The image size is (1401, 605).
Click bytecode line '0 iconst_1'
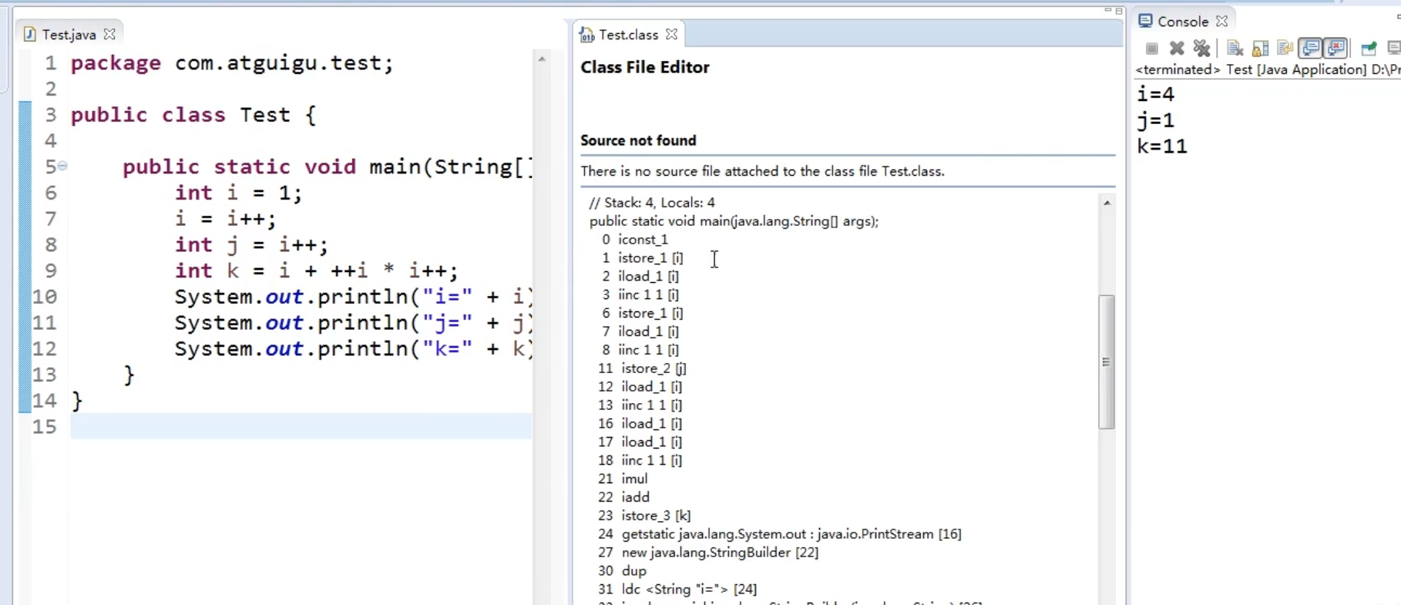tap(635, 240)
